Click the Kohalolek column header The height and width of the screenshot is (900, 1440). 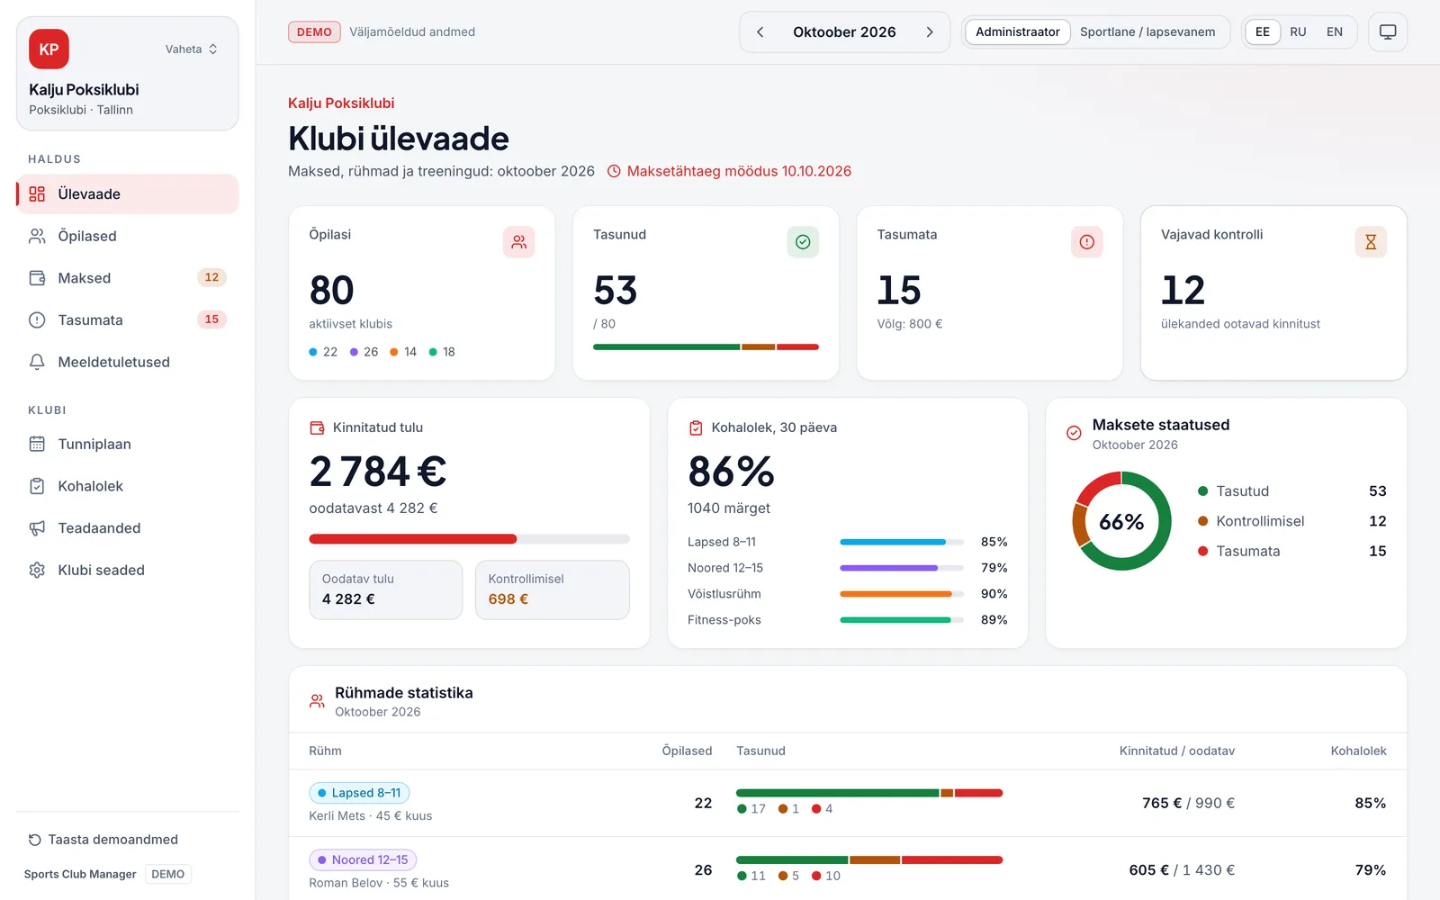coord(1358,751)
